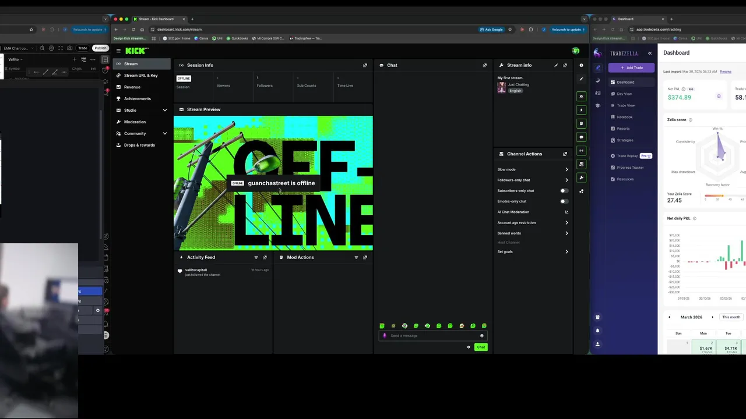Reload the Kick dashboard page
Viewport: 746px width, 419px height.
[x=133, y=29]
